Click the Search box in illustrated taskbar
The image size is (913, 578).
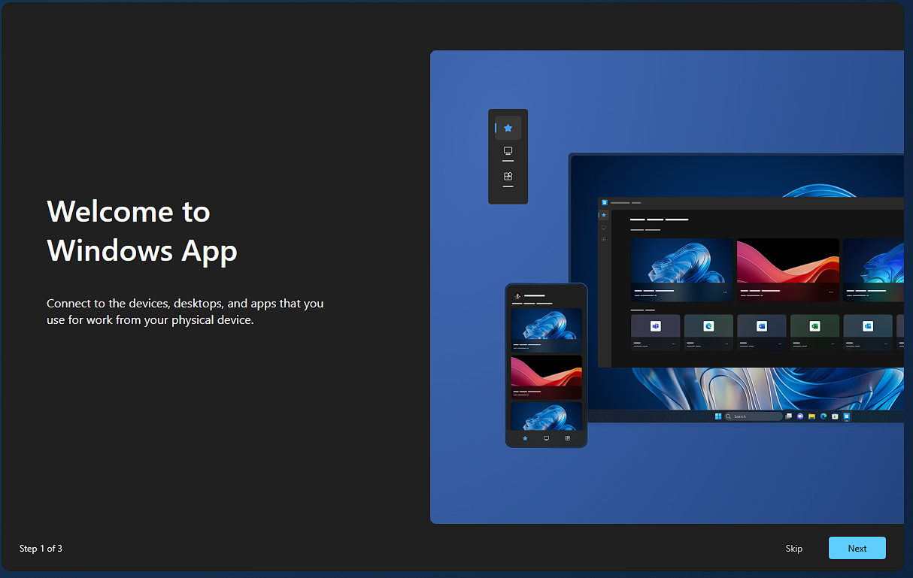pyautogui.click(x=754, y=416)
